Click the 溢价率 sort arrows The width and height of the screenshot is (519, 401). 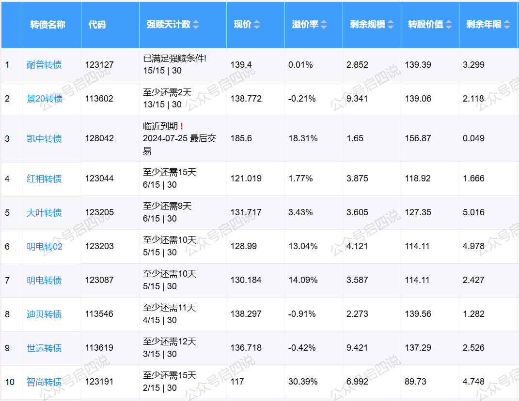[324, 25]
